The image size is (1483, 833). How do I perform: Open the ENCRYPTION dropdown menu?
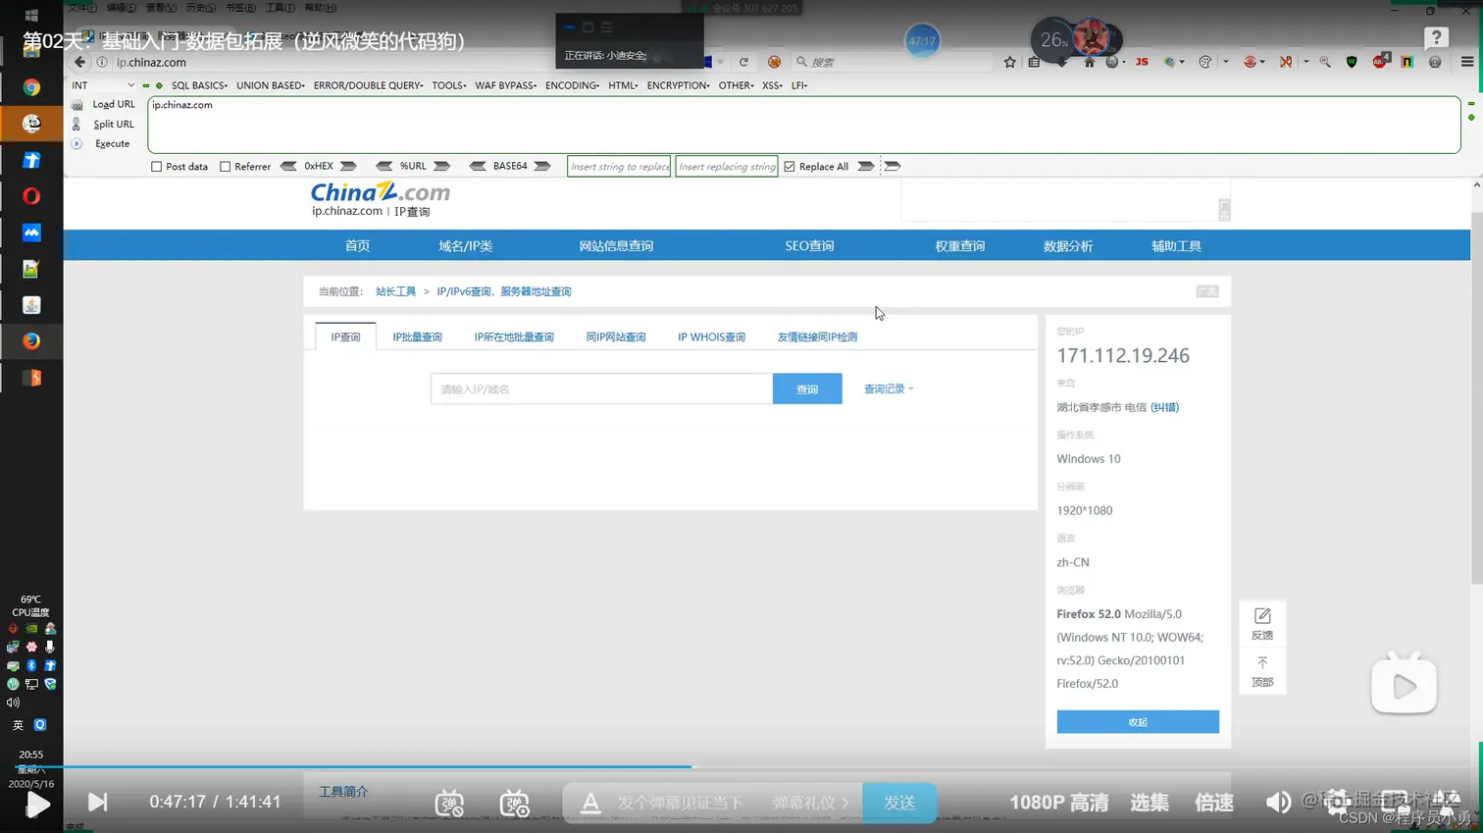coord(679,85)
